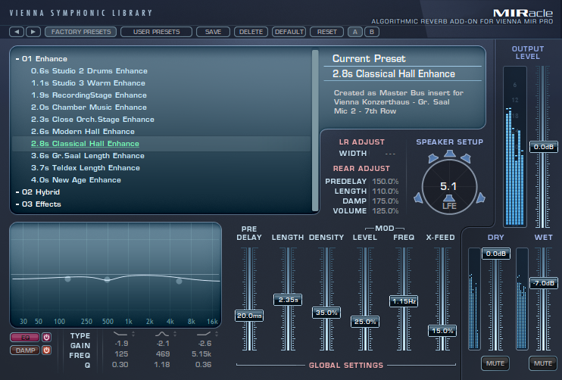562x380 pixels.
Task: Collapse the 01 Enhance preset folder
Action: point(17,59)
